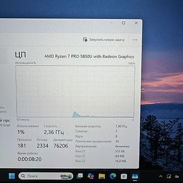Expand the system tray hidden icons chevron

[161, 176]
